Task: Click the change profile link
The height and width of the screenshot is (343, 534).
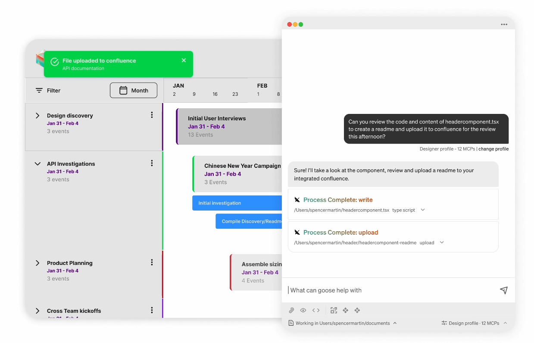Action: pyautogui.click(x=493, y=149)
